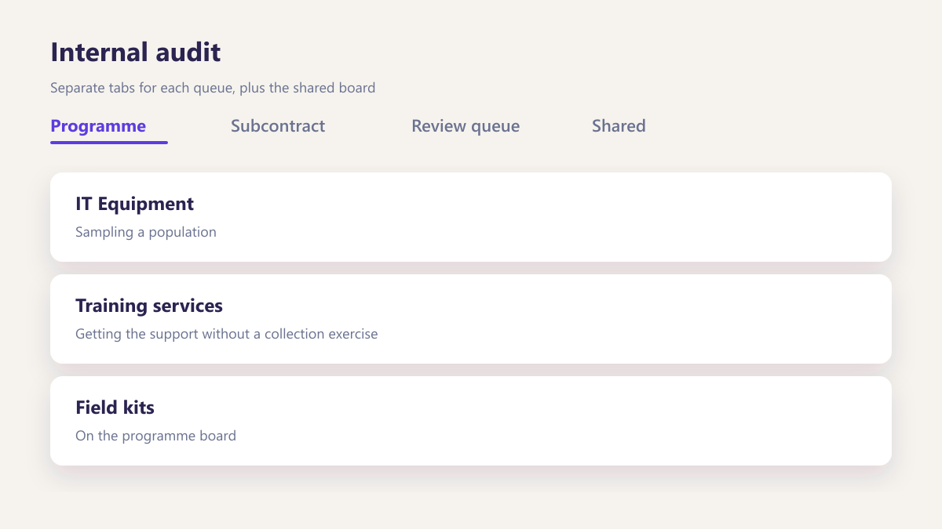
Task: Open the Field kits card
Action: click(x=471, y=421)
